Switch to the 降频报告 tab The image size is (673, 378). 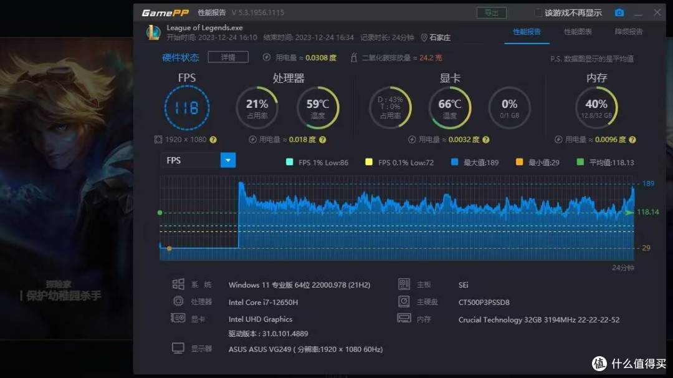[x=629, y=32]
